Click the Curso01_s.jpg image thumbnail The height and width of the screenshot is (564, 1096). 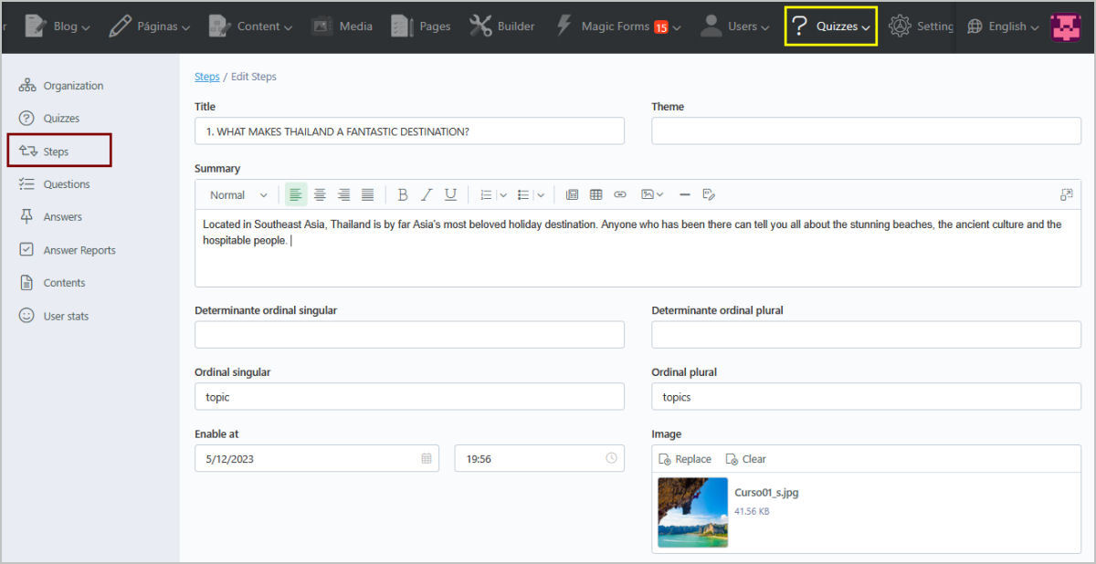tap(692, 512)
